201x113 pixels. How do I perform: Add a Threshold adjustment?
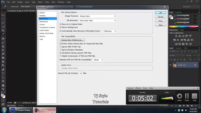click(x=183, y=44)
